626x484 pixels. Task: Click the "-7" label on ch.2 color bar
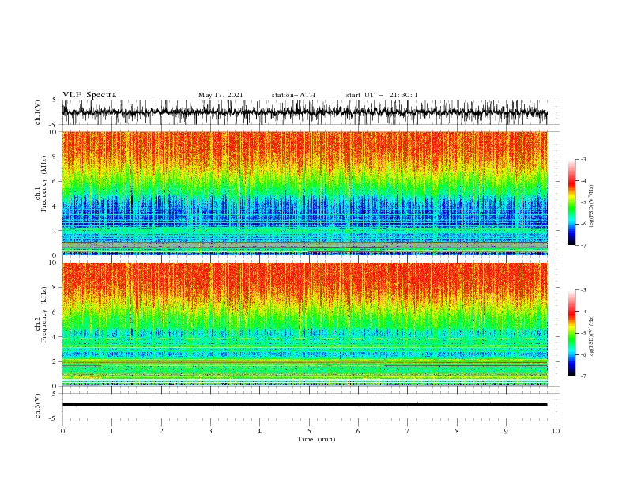pos(583,376)
